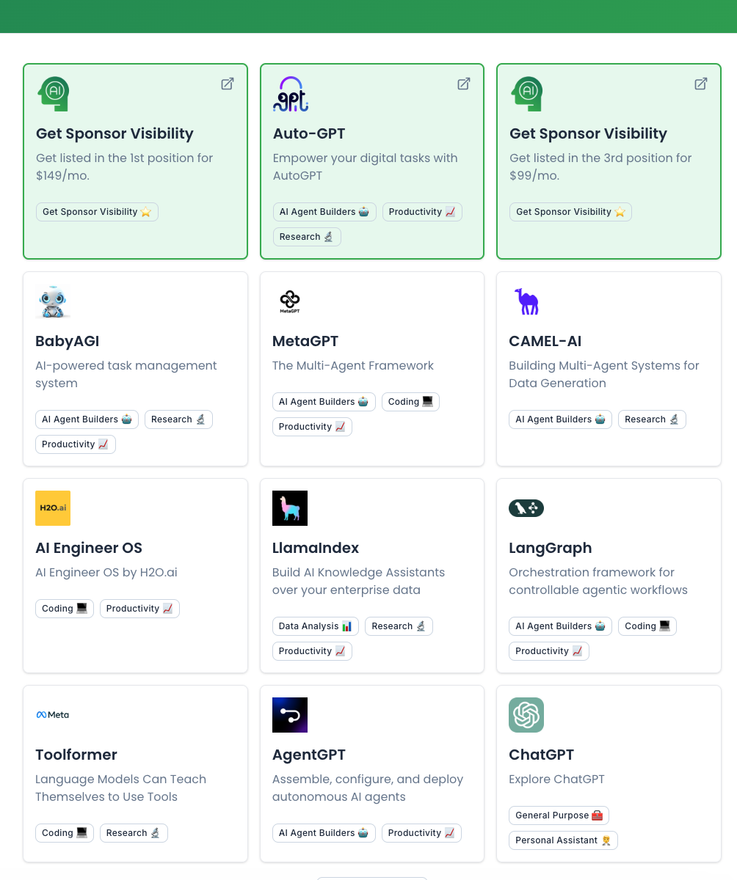The image size is (737, 880).
Task: Click external link icon on $149/mo sponsor card
Action: point(228,84)
